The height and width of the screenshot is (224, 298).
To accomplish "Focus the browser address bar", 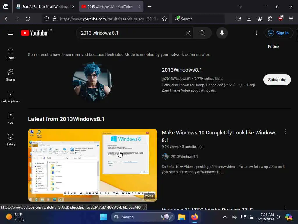I will pos(109,19).
